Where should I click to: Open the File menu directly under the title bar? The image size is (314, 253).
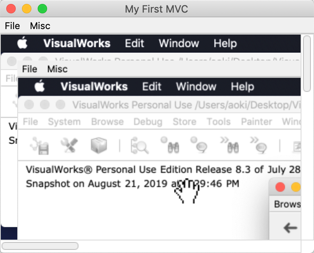13,26
